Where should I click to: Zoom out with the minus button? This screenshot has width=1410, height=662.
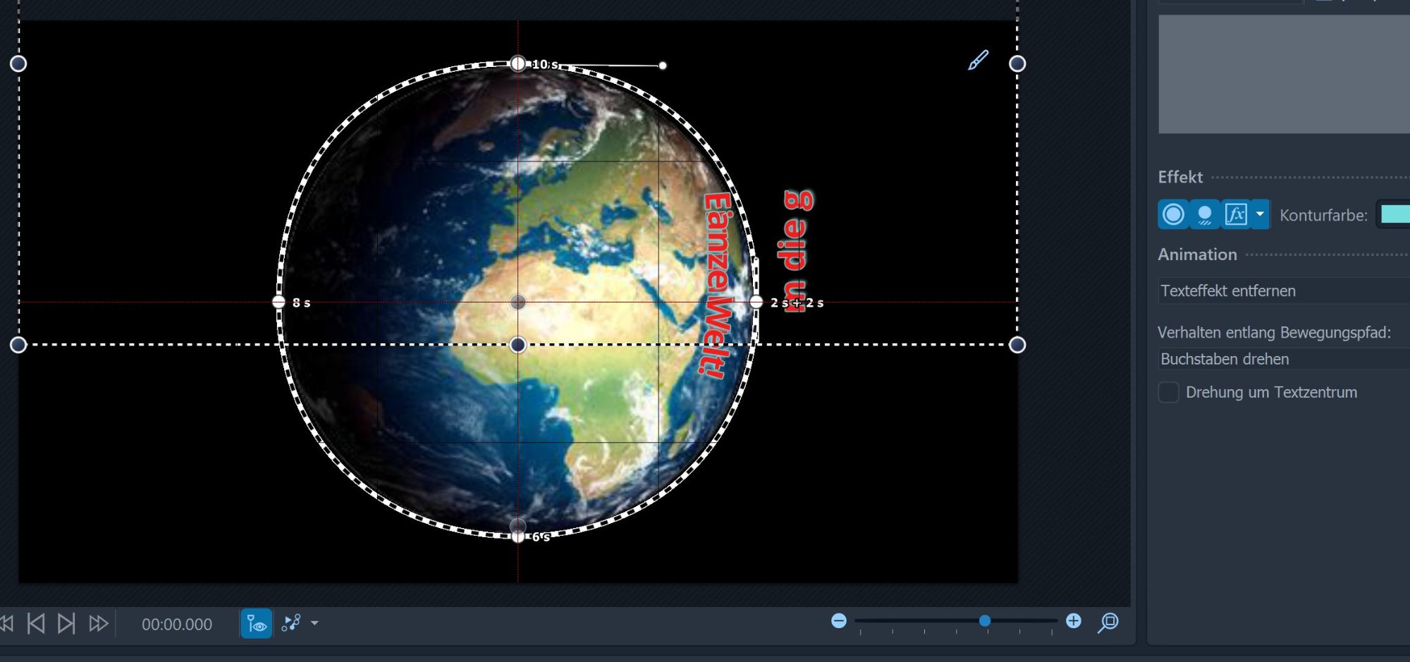[x=839, y=621]
